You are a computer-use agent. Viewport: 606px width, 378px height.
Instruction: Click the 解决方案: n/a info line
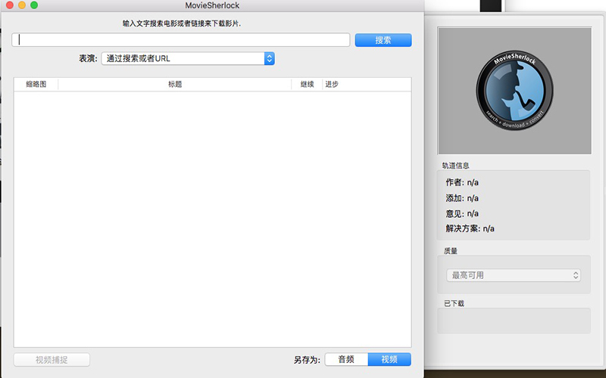(x=470, y=229)
